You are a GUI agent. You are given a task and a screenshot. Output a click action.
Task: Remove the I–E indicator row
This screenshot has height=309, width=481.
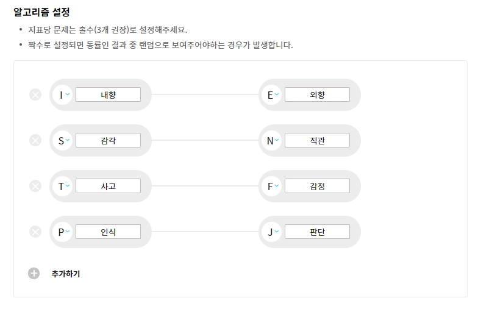click(35, 94)
